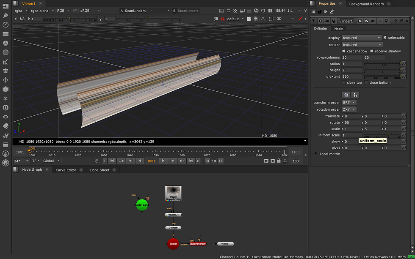
Task: Open the render mode dropdown
Action: click(x=362, y=45)
